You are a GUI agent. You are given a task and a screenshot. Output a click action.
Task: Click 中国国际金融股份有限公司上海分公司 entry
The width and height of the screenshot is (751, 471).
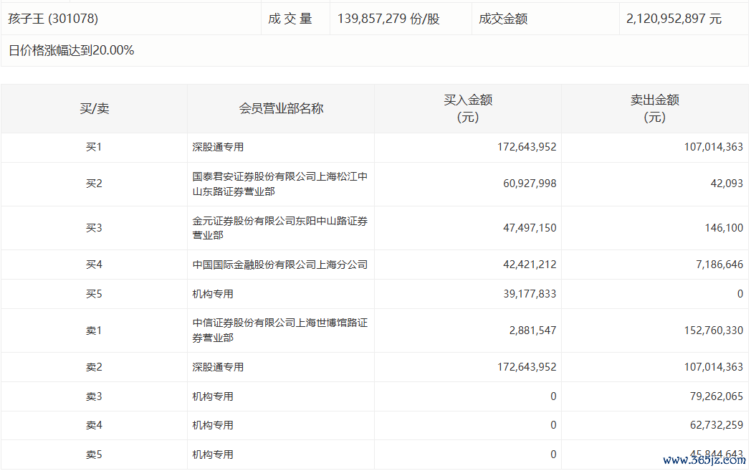click(279, 265)
